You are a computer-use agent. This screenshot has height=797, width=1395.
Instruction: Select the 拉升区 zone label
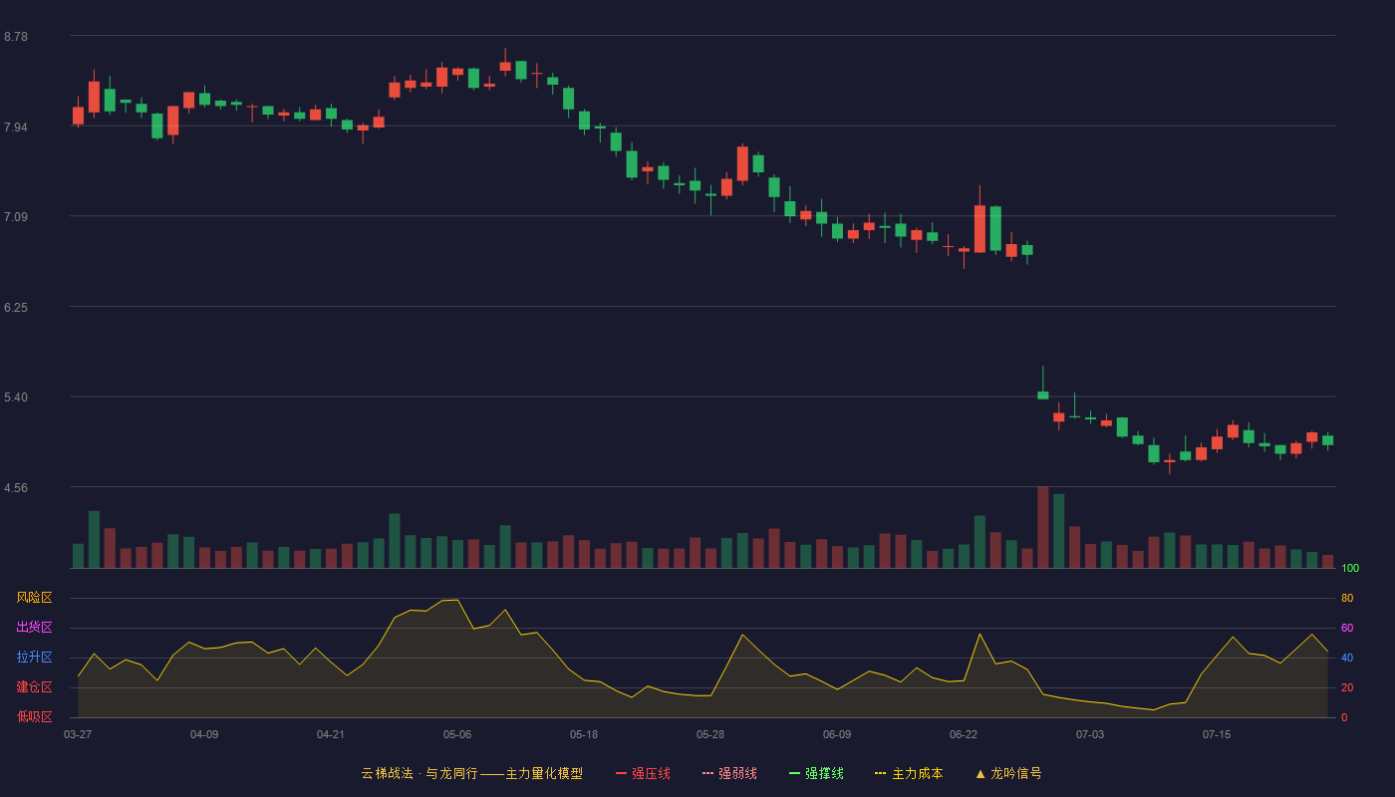[35, 658]
